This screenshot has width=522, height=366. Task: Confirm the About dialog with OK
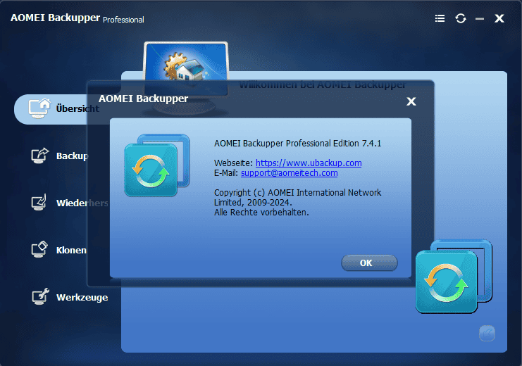coord(369,263)
